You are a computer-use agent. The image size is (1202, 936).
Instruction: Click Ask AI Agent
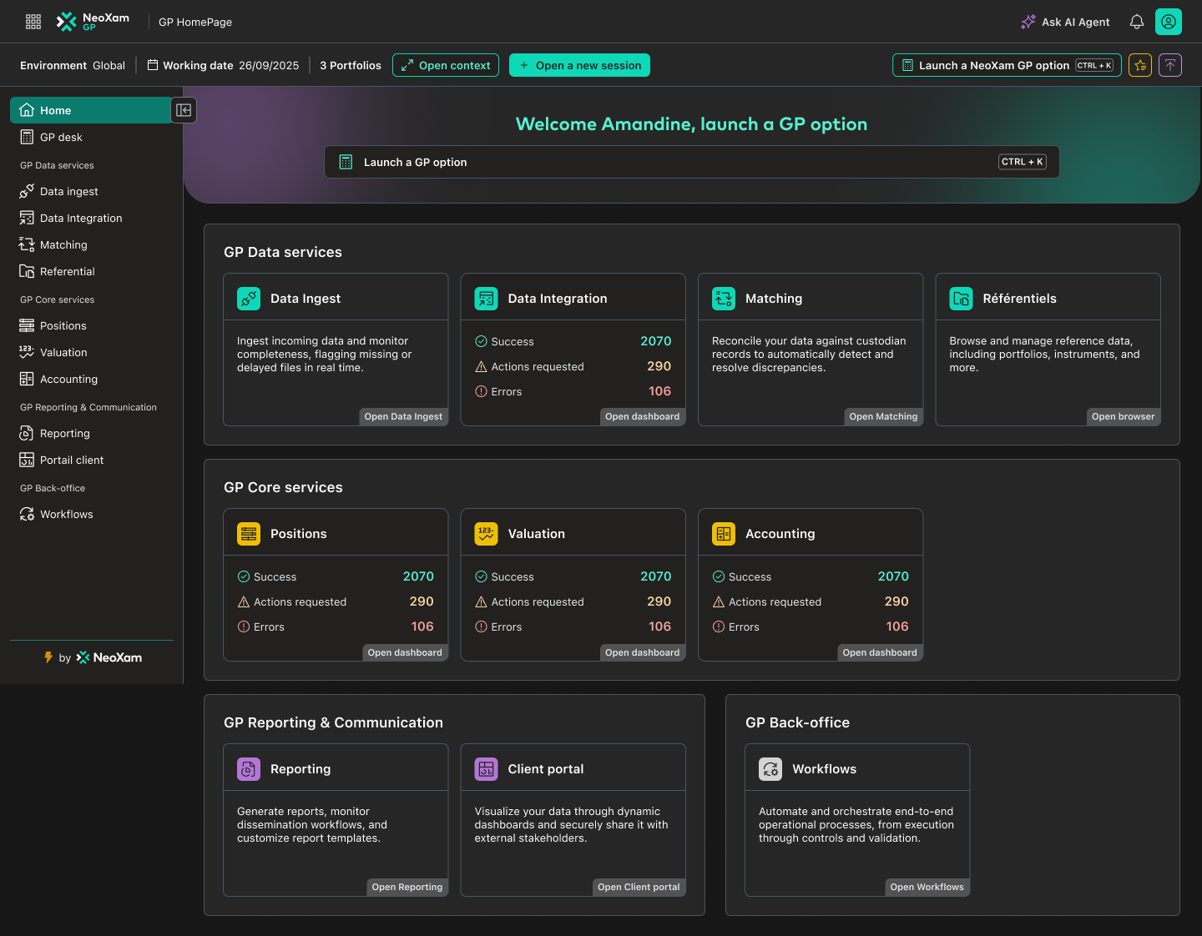pos(1065,22)
